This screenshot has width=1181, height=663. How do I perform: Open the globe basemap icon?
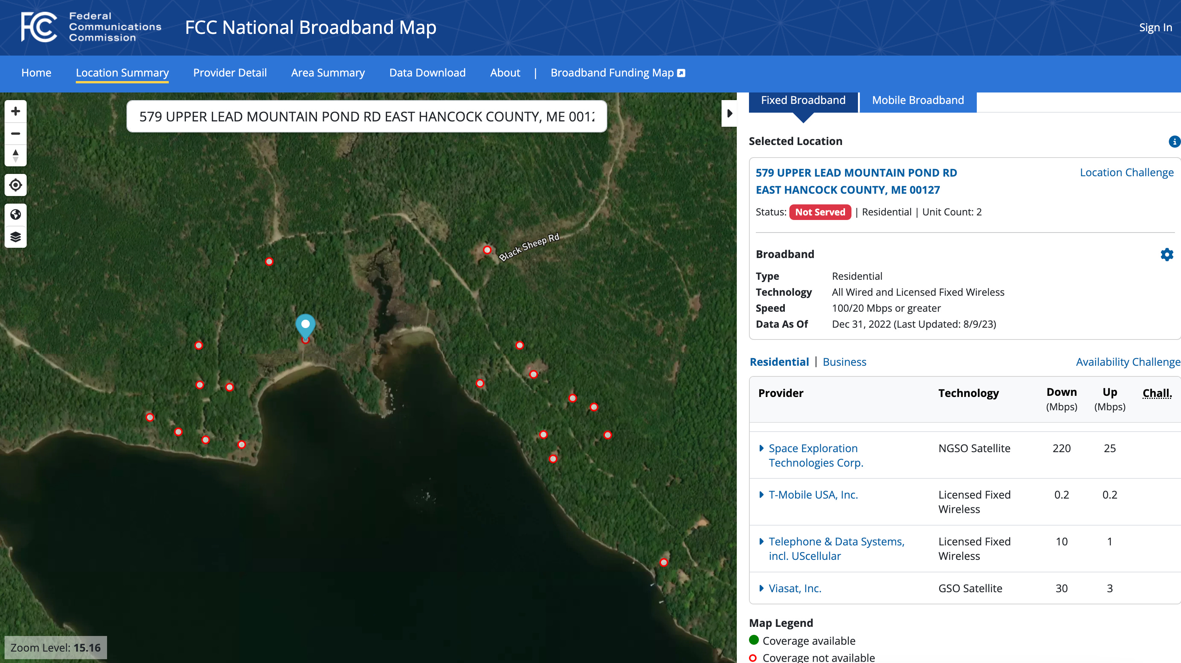click(x=16, y=214)
